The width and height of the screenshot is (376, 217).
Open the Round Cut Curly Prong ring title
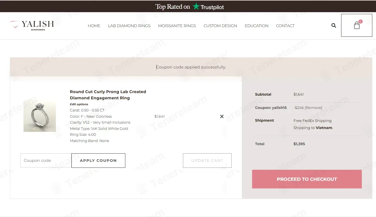pyautogui.click(x=108, y=95)
